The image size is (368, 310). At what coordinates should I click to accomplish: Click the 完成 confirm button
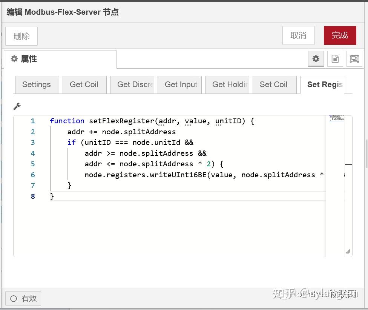click(340, 35)
